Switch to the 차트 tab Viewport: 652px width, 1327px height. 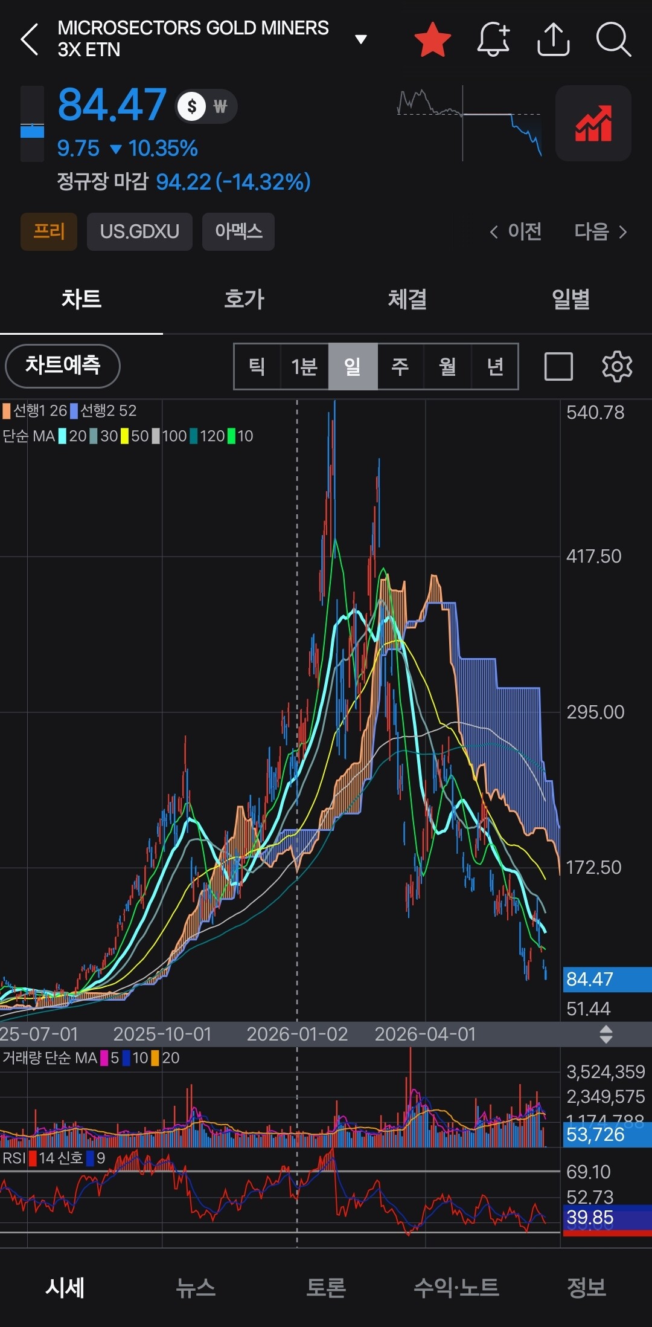(x=81, y=299)
